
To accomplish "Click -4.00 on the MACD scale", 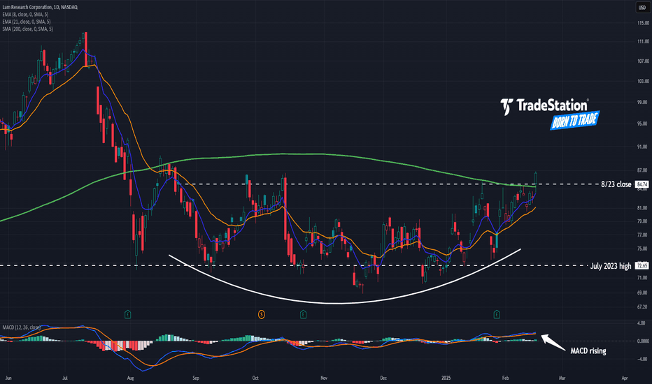I will [642, 359].
